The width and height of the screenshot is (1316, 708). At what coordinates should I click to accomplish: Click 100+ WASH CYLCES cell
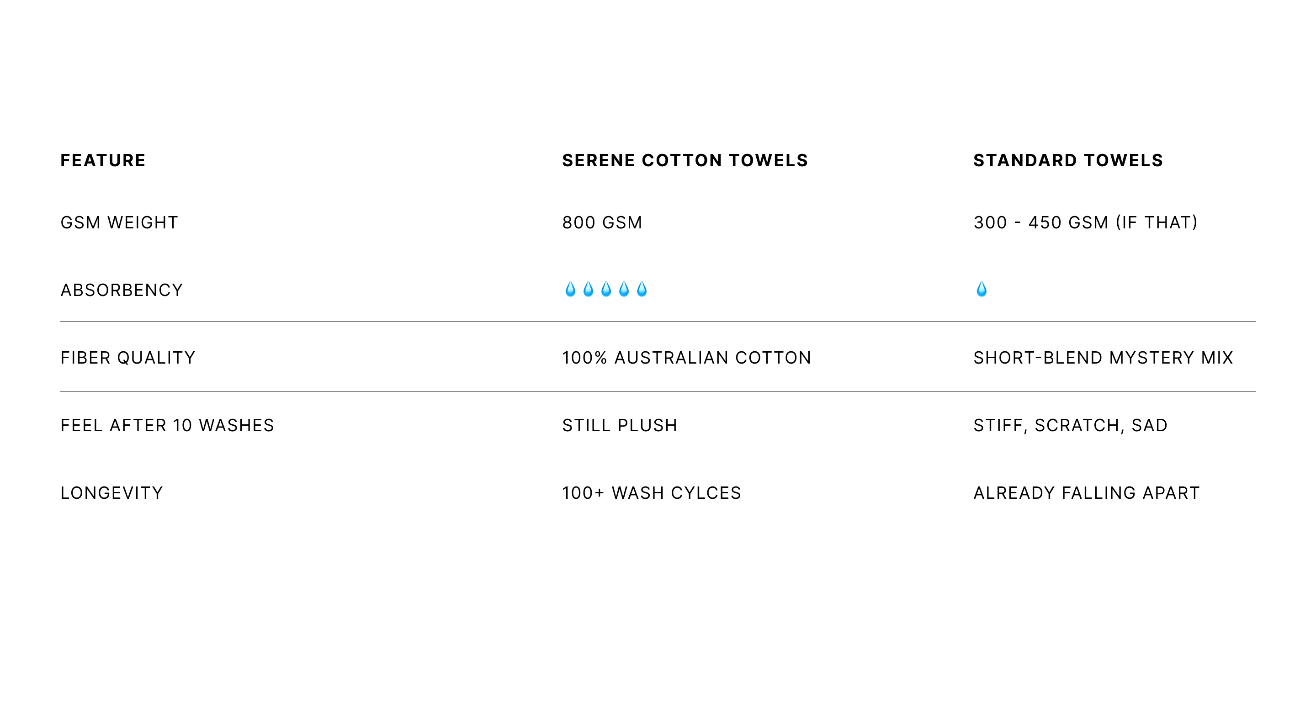coord(651,493)
